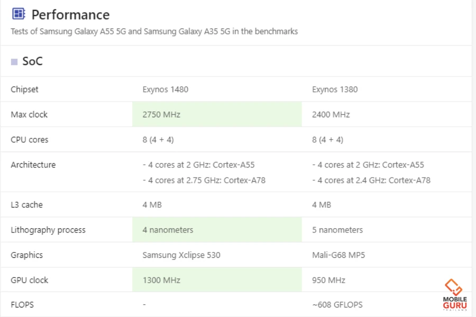Select the highlighted 2750 MHz cell
The image size is (476, 317).
pos(217,114)
